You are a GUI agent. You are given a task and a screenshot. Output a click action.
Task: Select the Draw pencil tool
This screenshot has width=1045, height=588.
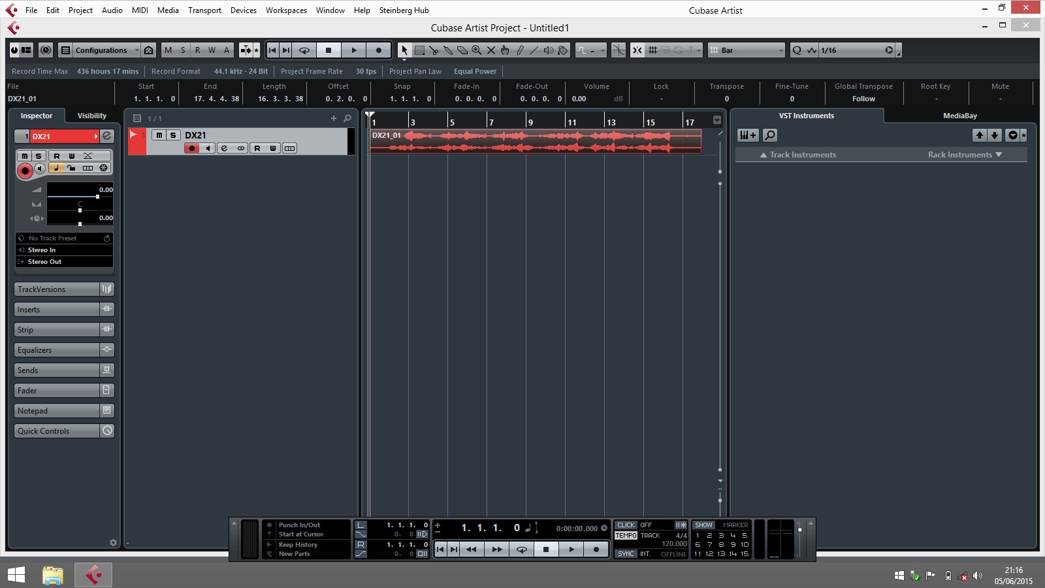[x=520, y=50]
